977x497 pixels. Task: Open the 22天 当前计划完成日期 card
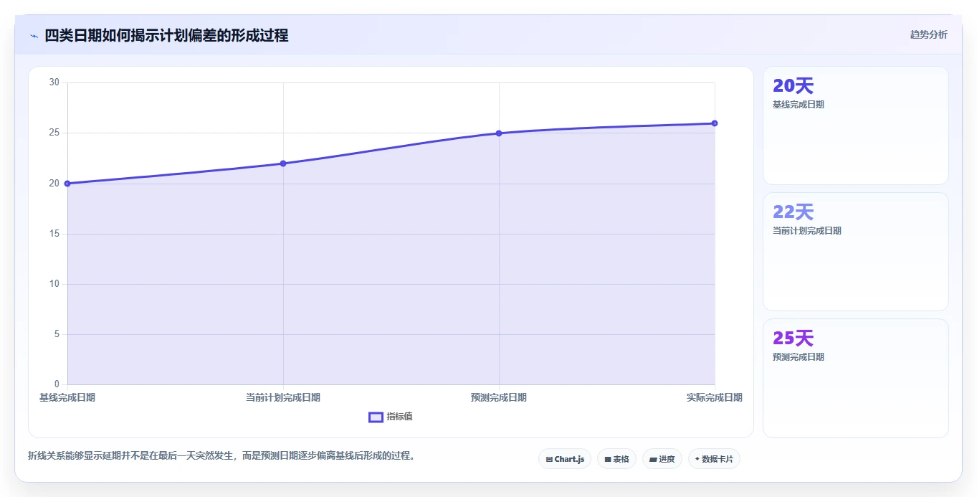856,252
